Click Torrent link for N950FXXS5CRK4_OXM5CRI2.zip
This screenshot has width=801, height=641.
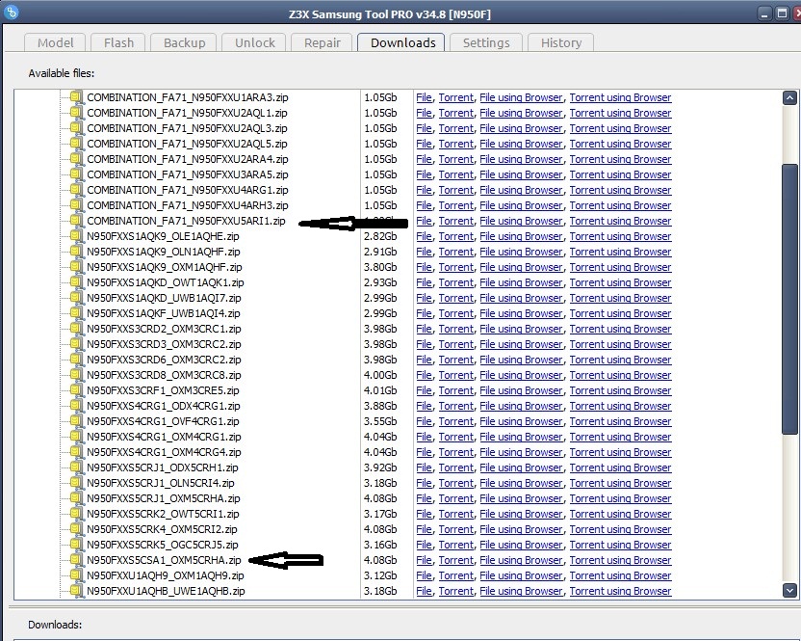click(x=456, y=529)
